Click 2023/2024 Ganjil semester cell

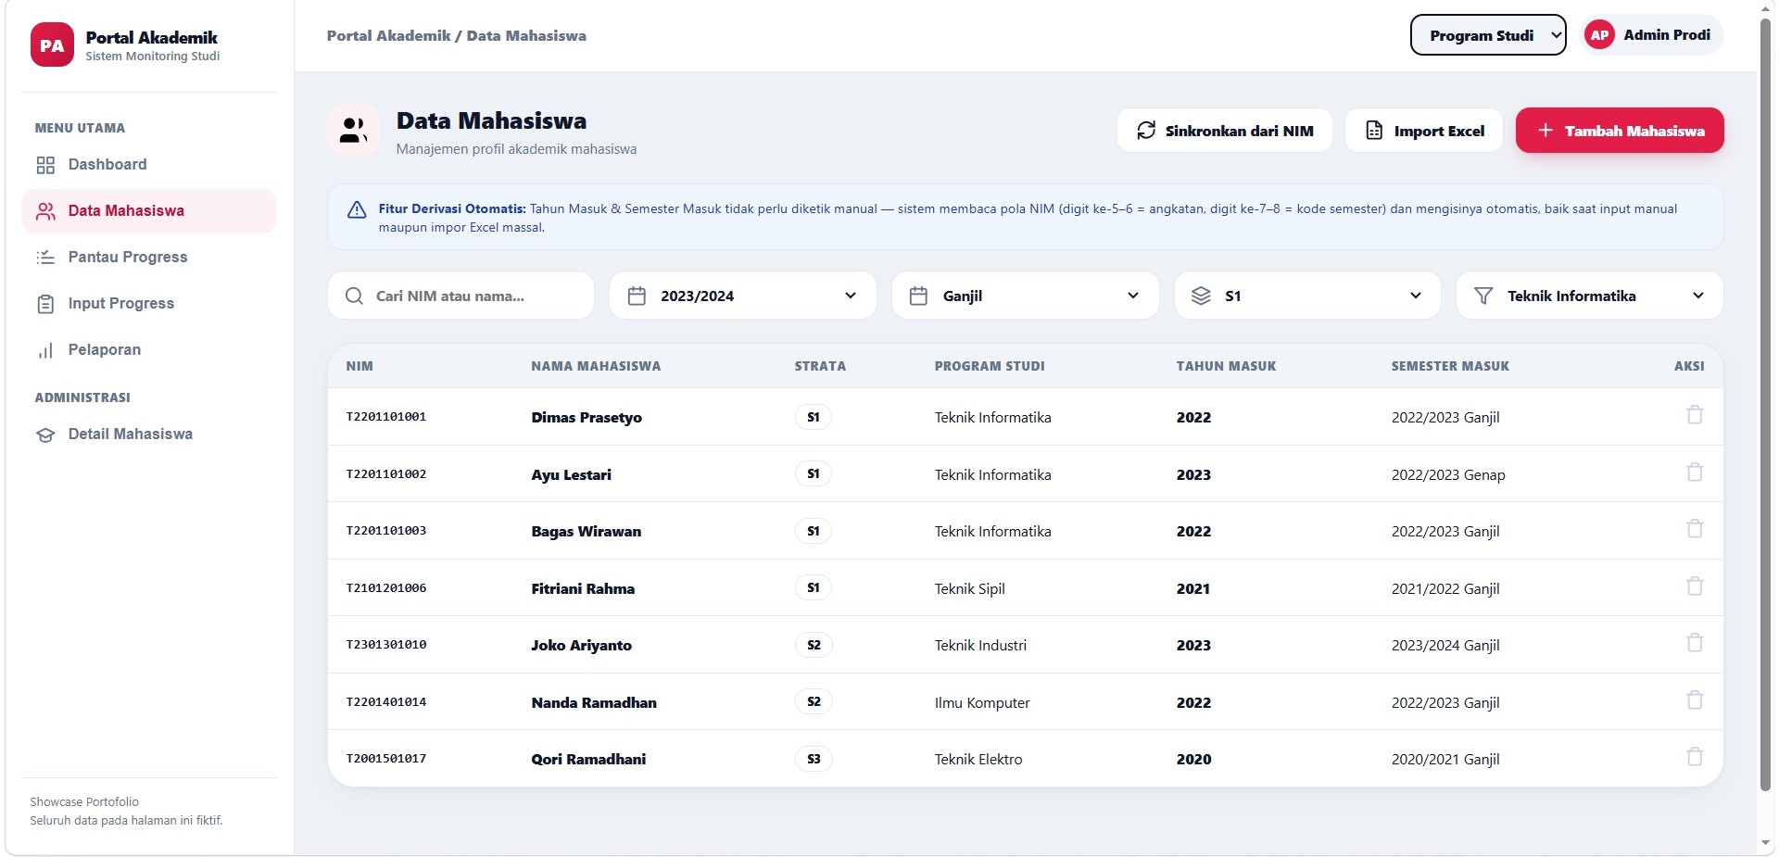click(1445, 646)
